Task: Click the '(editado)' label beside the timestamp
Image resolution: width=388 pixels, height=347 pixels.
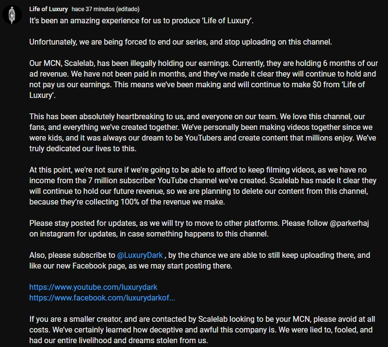Action: point(128,9)
